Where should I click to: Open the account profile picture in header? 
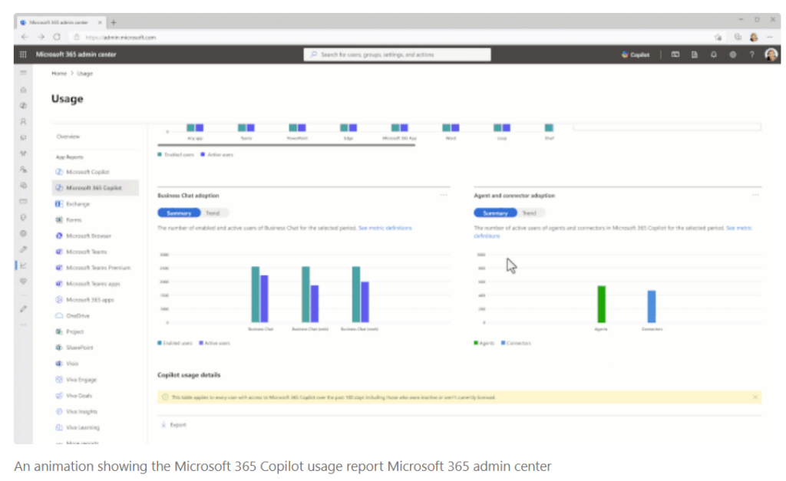point(771,54)
